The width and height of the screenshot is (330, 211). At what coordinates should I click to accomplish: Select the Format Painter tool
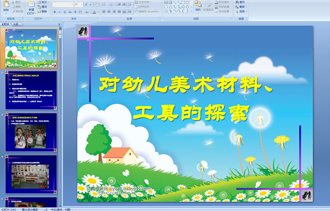(17, 12)
